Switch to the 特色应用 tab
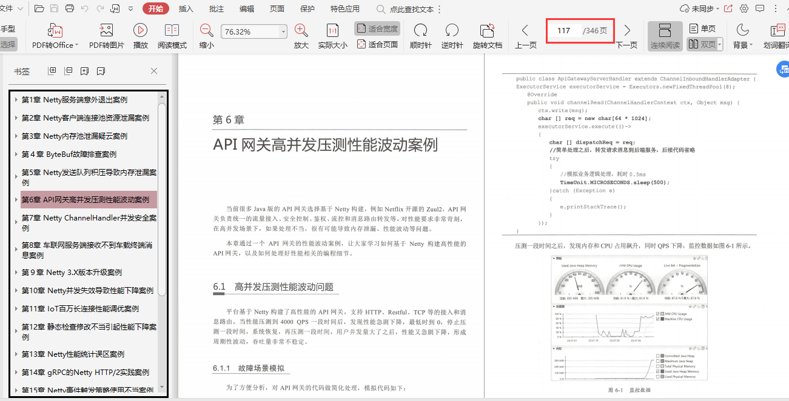 [x=345, y=9]
